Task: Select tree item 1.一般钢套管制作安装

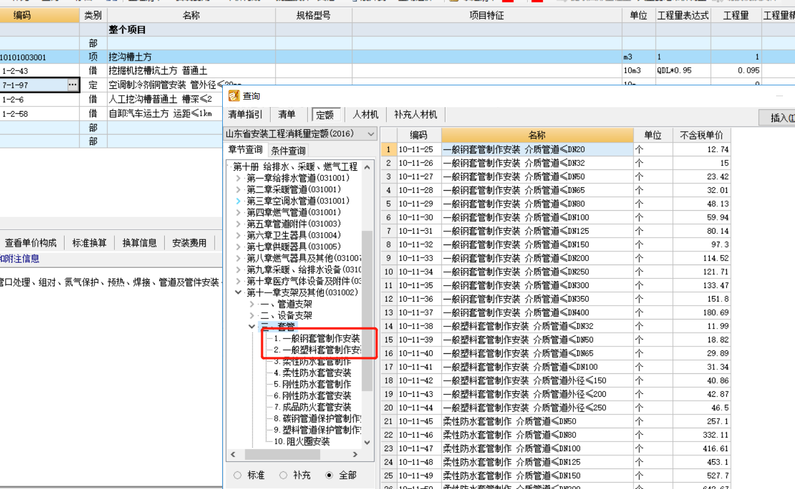Action: point(317,338)
